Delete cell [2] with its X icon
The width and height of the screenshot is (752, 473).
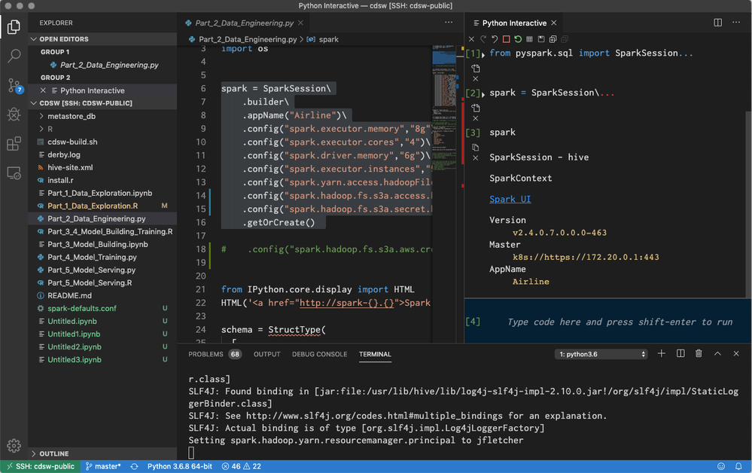coord(475,118)
